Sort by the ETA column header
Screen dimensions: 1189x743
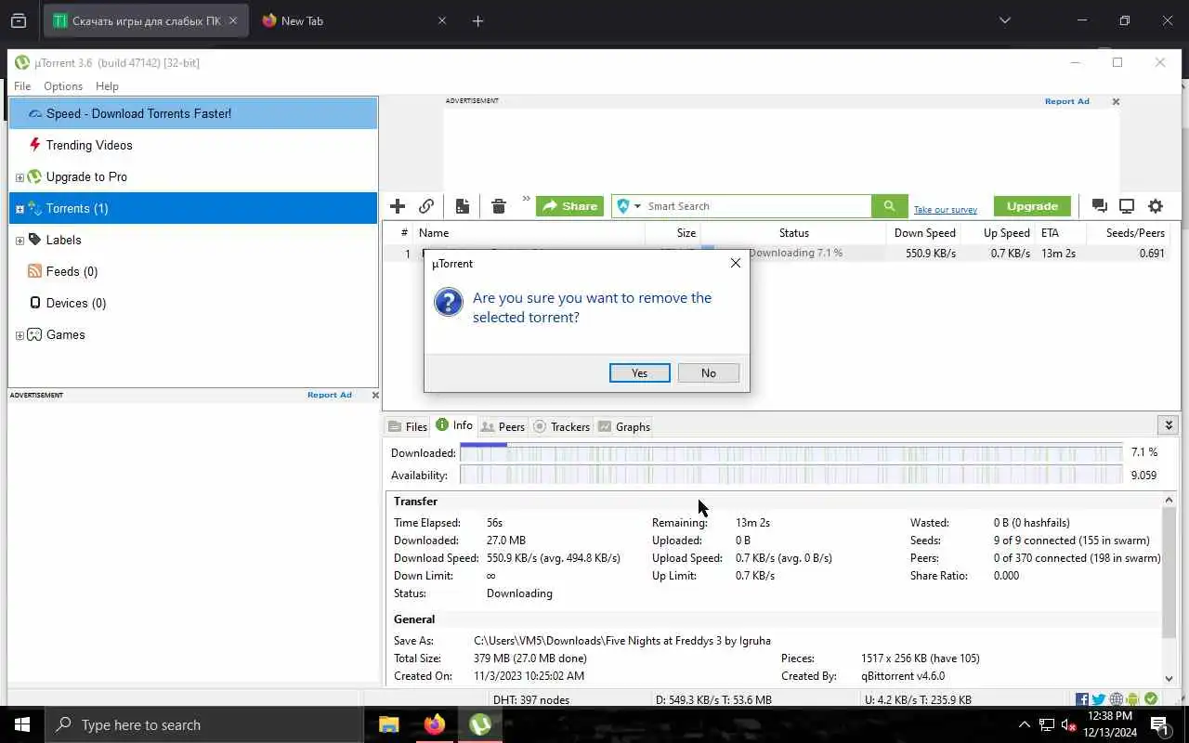click(x=1062, y=233)
